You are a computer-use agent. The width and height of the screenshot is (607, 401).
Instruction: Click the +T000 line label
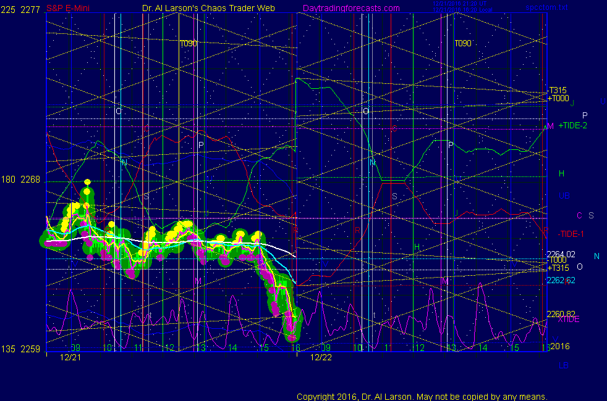(x=558, y=98)
